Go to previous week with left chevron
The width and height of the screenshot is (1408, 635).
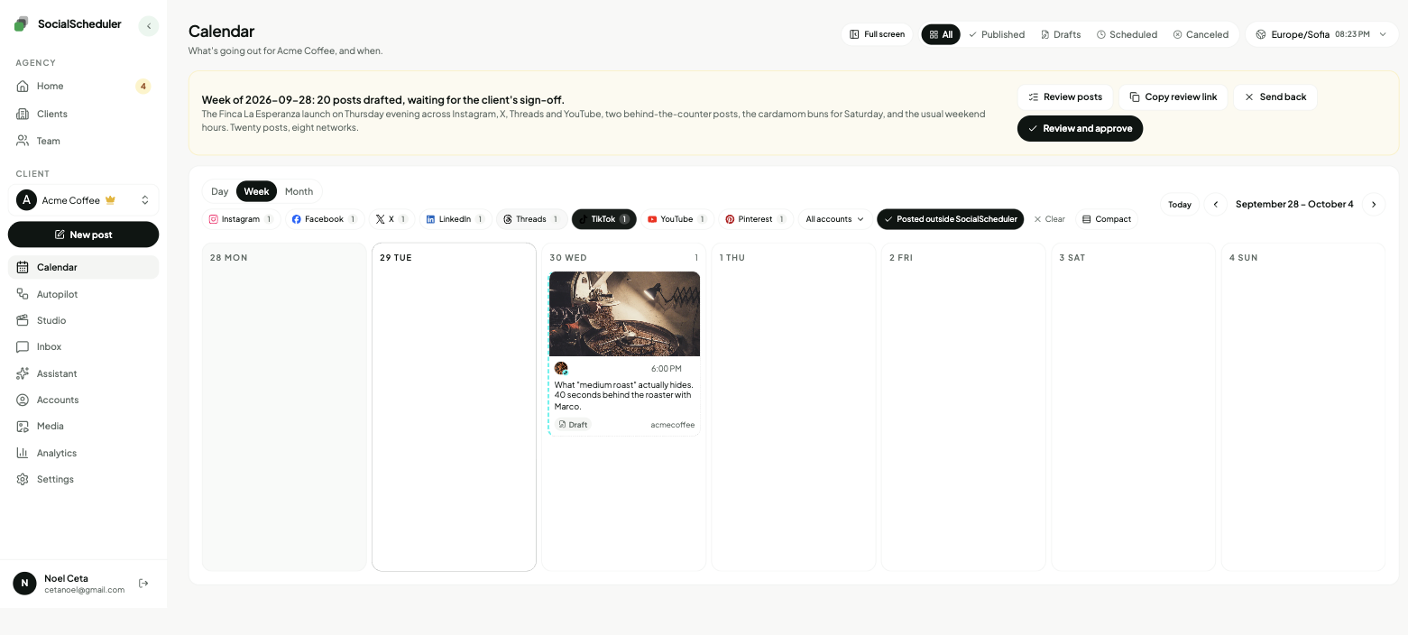(x=1216, y=205)
